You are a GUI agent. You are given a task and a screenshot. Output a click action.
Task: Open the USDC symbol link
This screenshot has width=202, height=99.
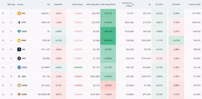(24, 67)
